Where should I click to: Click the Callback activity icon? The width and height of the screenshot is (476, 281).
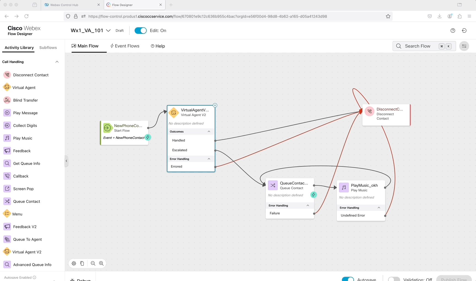7,176
